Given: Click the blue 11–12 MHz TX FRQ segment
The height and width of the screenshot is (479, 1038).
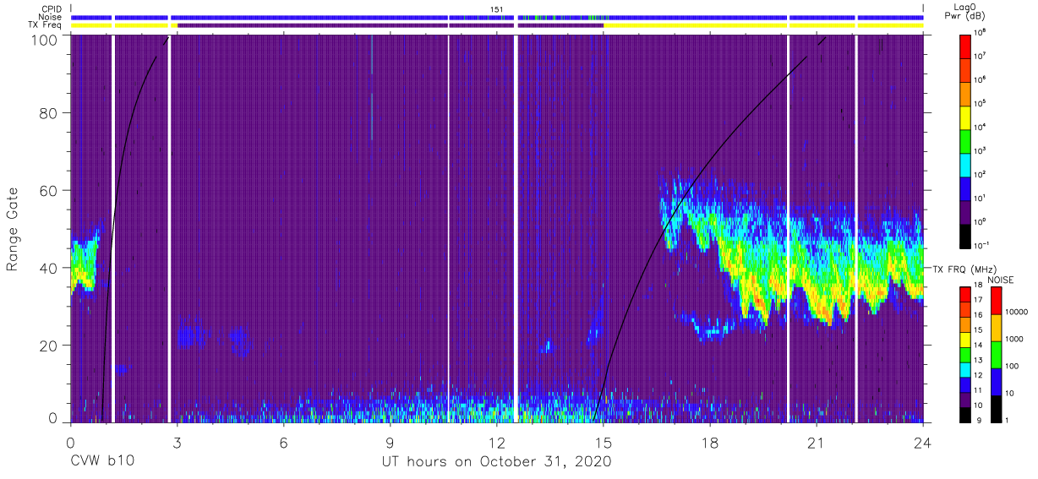Looking at the screenshot, I should (x=967, y=383).
